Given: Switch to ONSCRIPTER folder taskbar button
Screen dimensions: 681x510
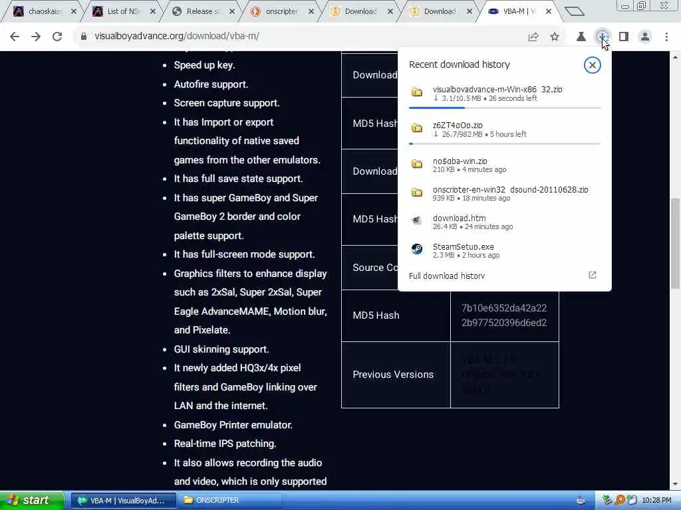Looking at the screenshot, I should tap(229, 501).
